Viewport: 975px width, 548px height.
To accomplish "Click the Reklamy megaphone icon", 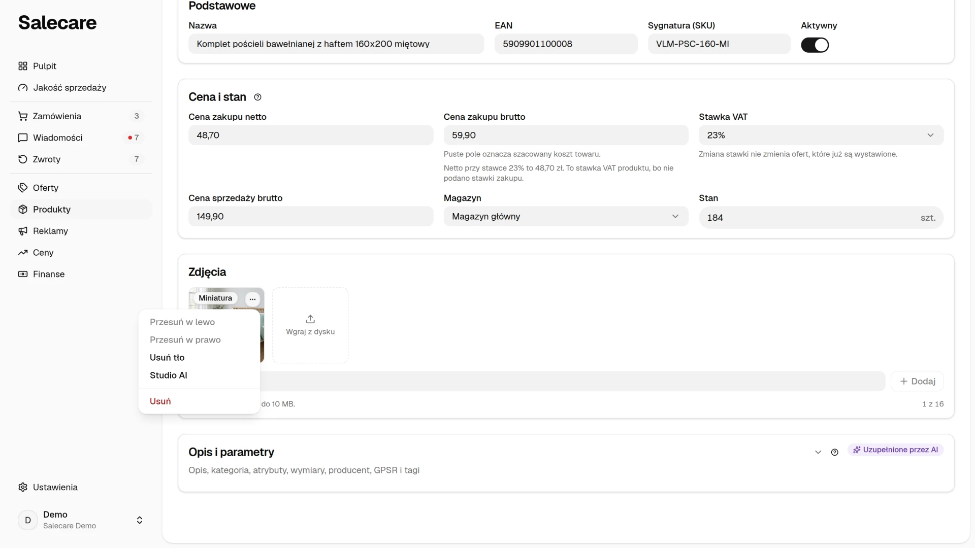I will coord(23,231).
